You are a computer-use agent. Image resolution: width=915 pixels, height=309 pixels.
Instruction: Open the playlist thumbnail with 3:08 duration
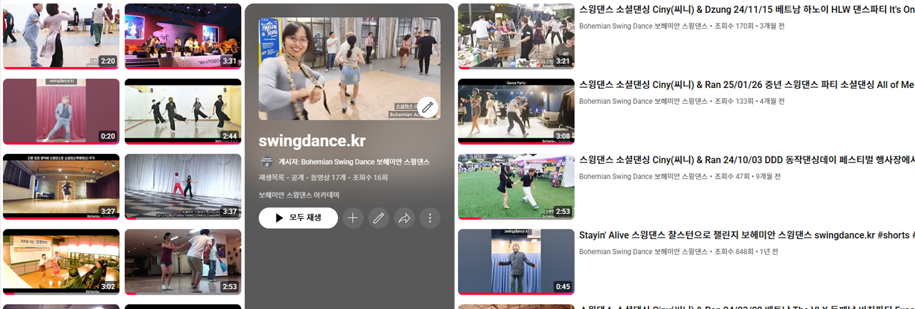tap(516, 112)
